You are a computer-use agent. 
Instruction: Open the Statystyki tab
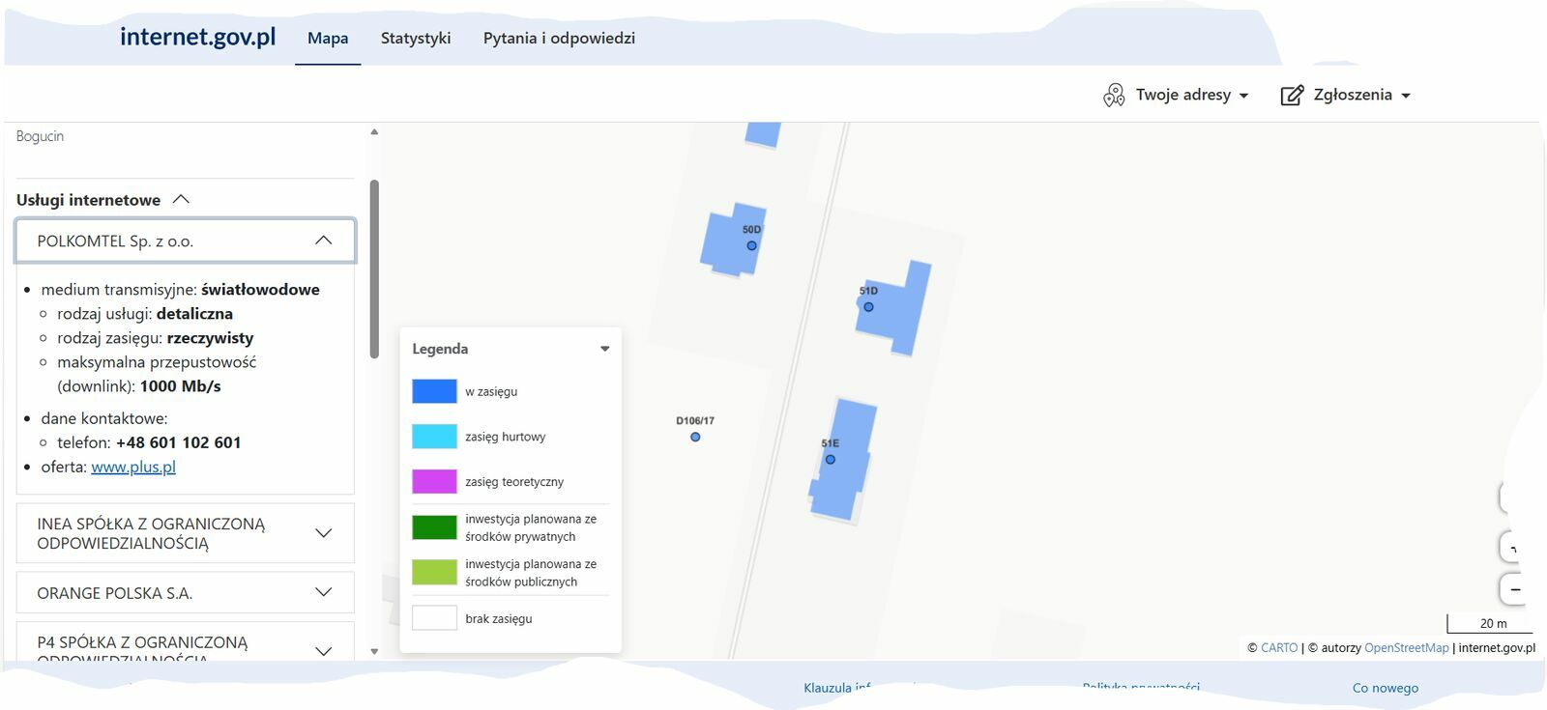(416, 38)
